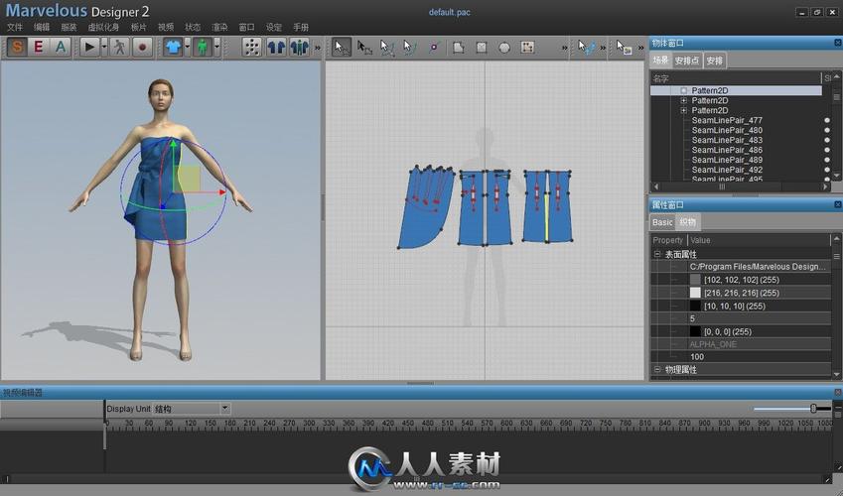Click the orange S mode button
The image size is (843, 496).
tap(17, 48)
